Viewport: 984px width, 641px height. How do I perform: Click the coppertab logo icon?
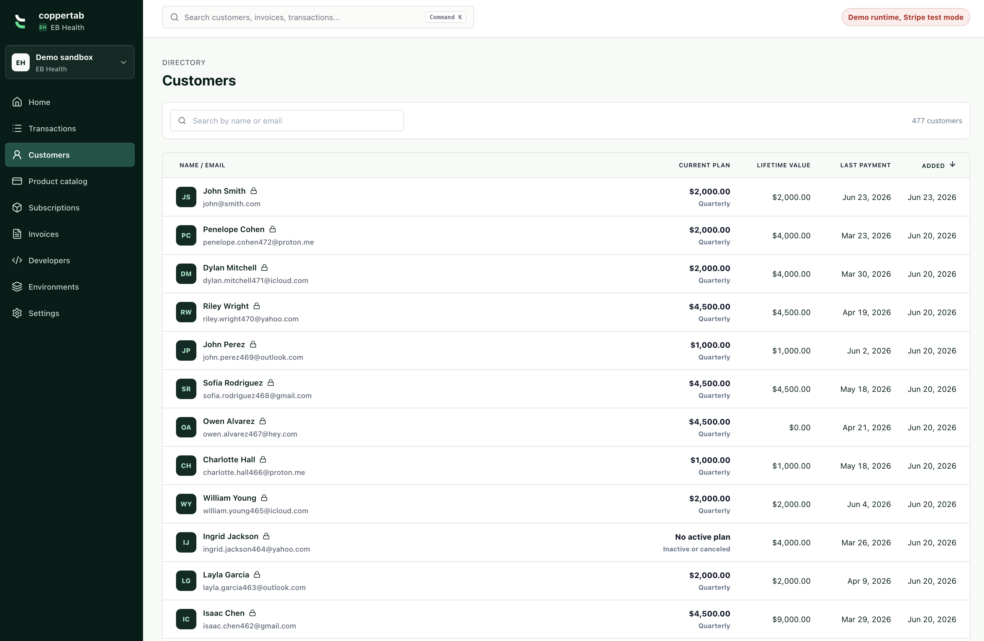coord(20,21)
